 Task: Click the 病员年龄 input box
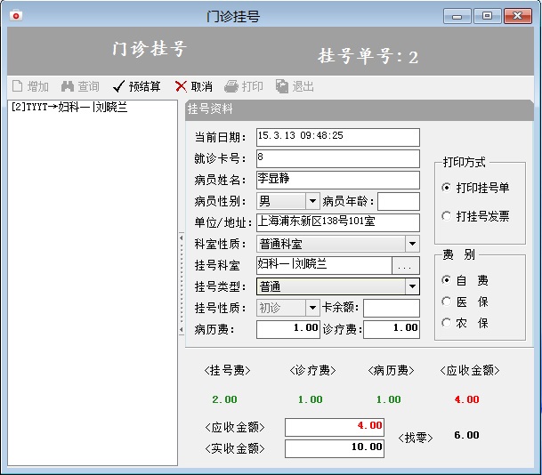tap(399, 201)
